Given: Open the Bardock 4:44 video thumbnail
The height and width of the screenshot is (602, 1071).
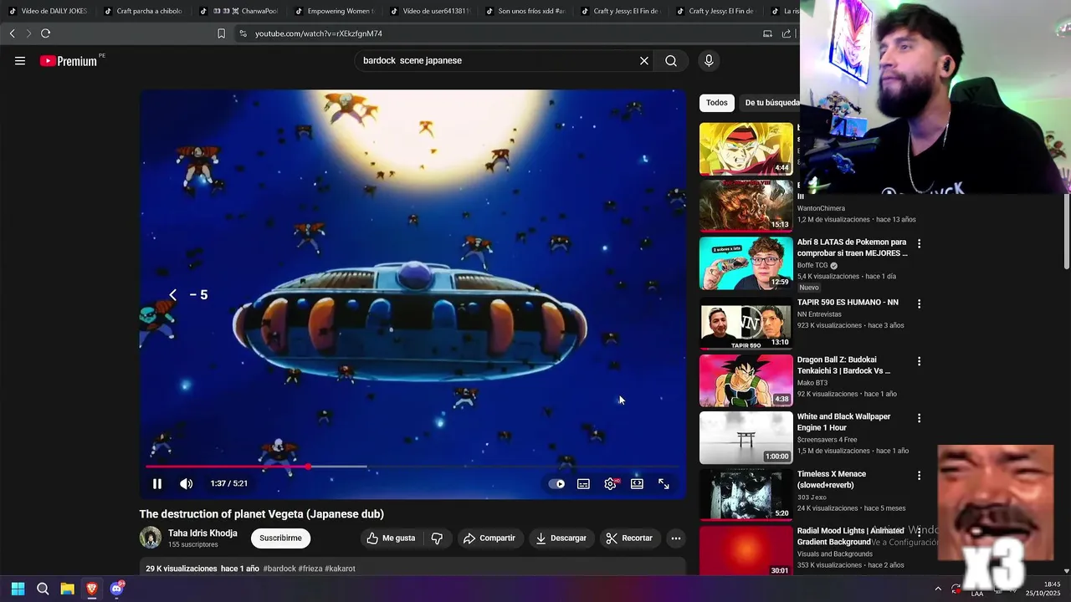Looking at the screenshot, I should pos(746,149).
